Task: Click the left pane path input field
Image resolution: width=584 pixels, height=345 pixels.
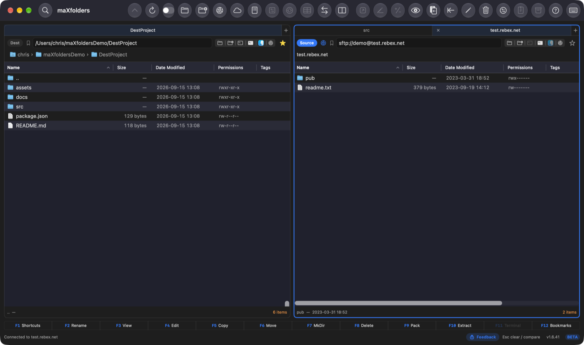Action: click(122, 43)
